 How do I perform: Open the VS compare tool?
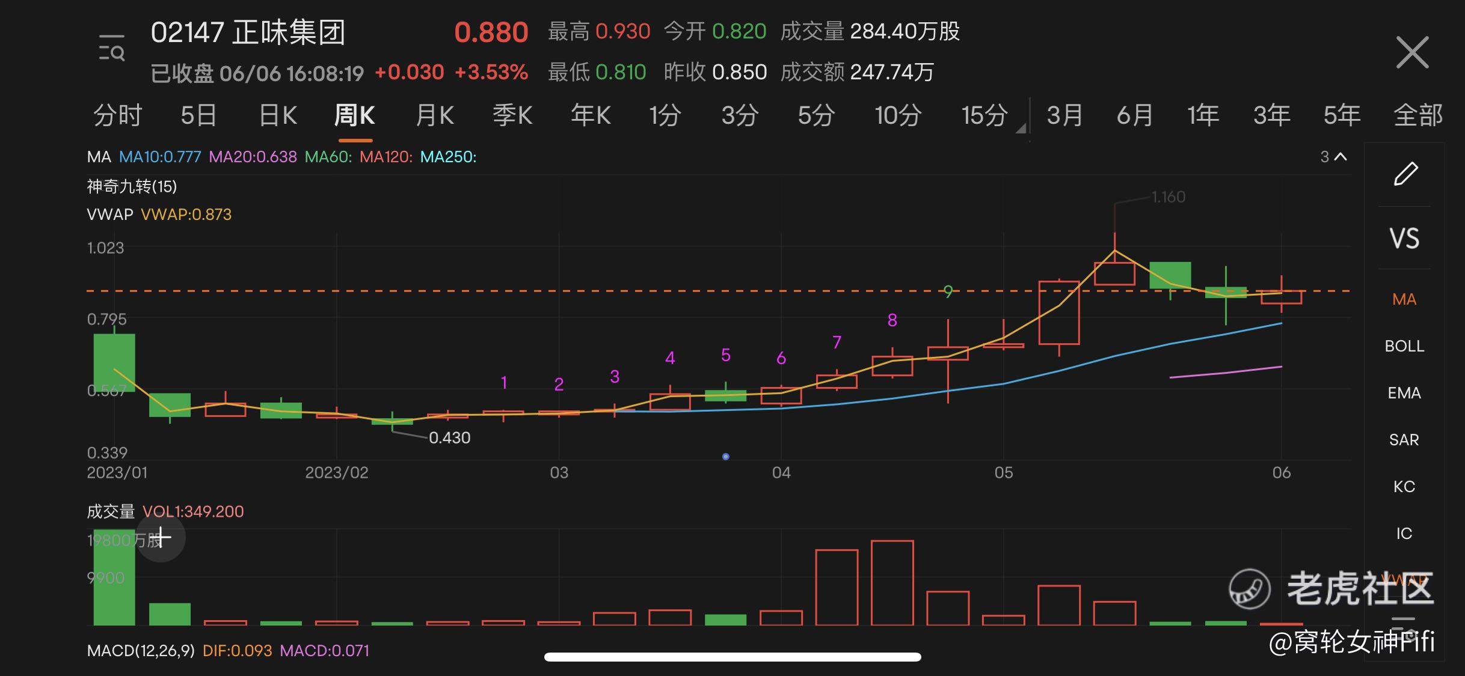[x=1404, y=239]
